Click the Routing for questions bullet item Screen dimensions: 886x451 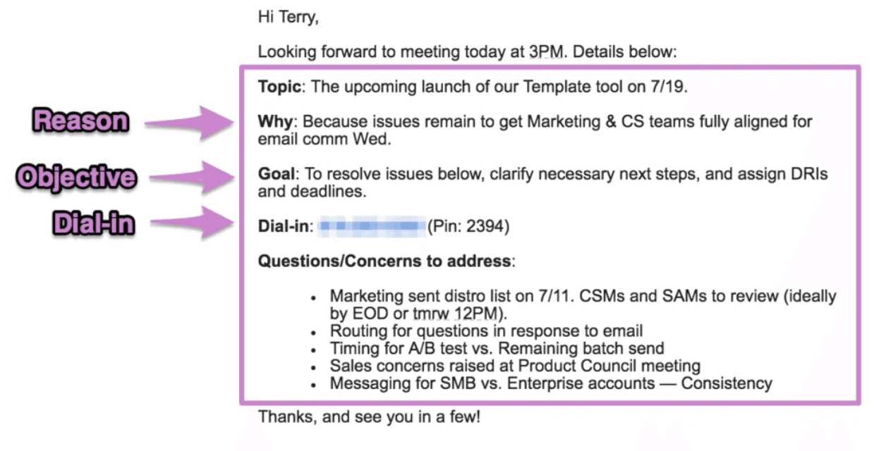pos(487,330)
